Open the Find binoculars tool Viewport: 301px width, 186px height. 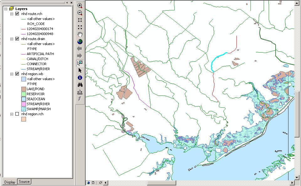(x=80, y=85)
